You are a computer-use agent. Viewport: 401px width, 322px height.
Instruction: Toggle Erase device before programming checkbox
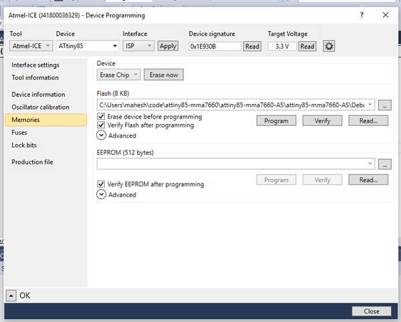102,117
